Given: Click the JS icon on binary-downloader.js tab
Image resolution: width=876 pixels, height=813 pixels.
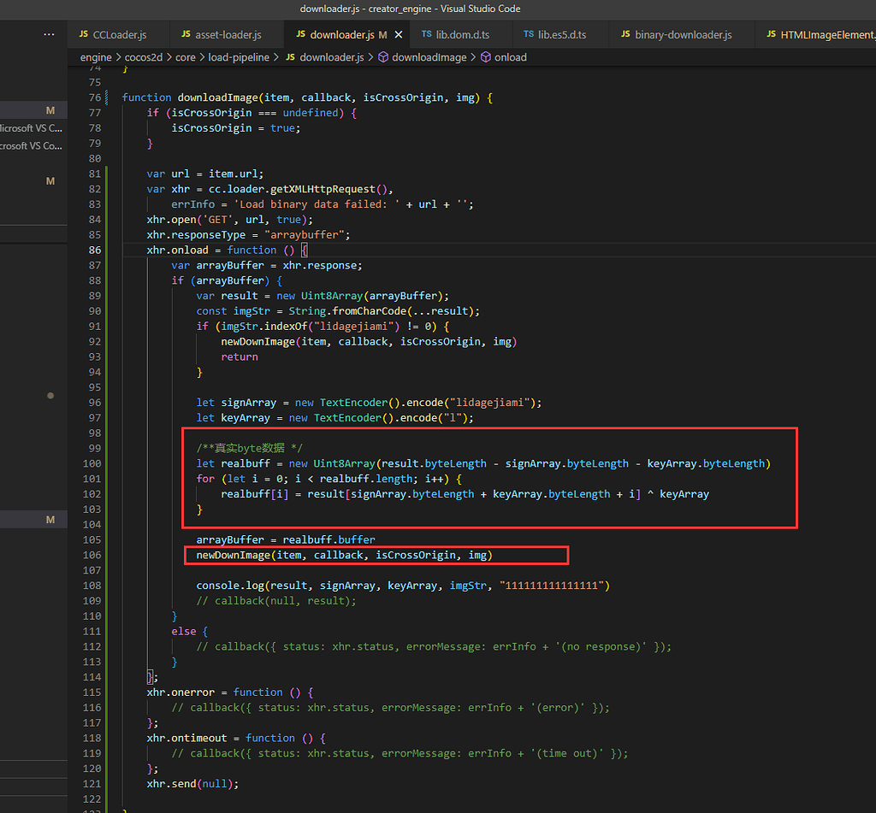Looking at the screenshot, I should 624,35.
